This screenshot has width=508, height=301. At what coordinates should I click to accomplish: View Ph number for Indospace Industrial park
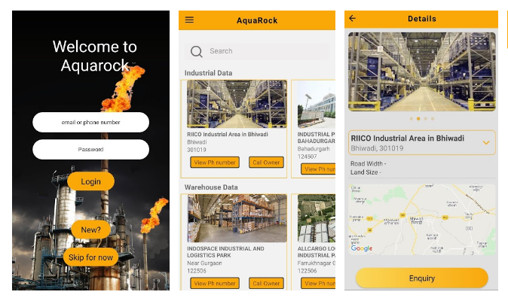215,284
